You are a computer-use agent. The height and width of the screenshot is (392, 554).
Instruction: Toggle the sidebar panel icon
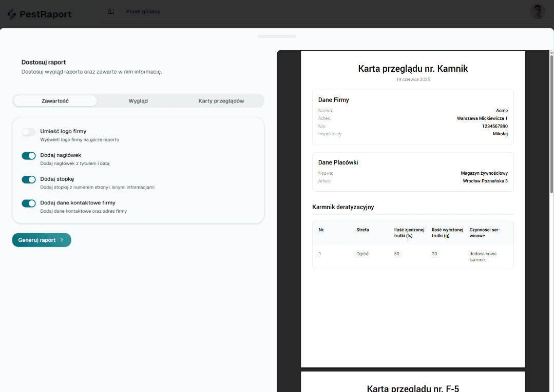coord(111,11)
